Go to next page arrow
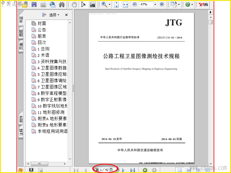The image size is (231, 173). 124,170
